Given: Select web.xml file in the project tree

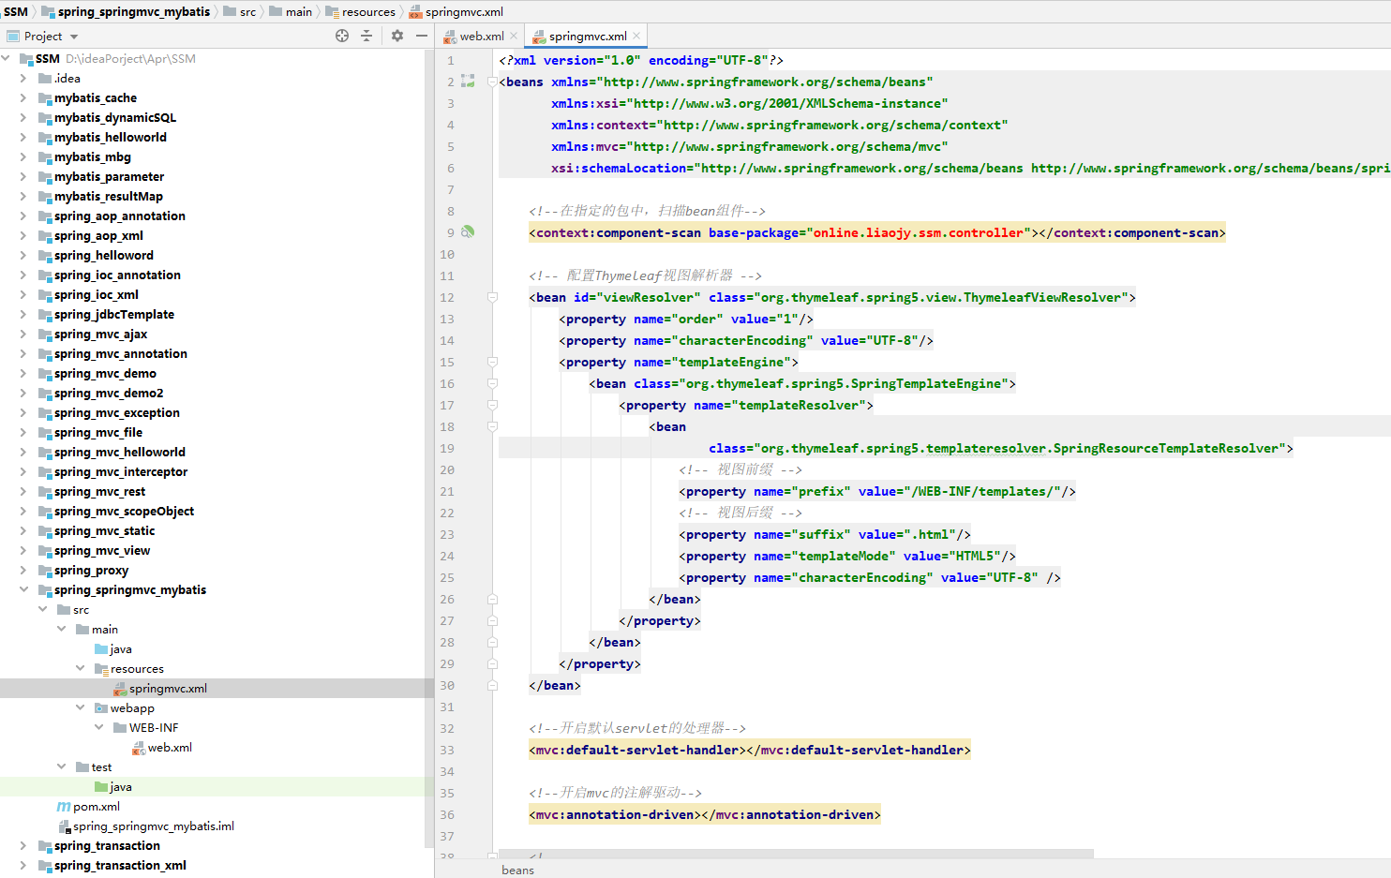Looking at the screenshot, I should 170,747.
